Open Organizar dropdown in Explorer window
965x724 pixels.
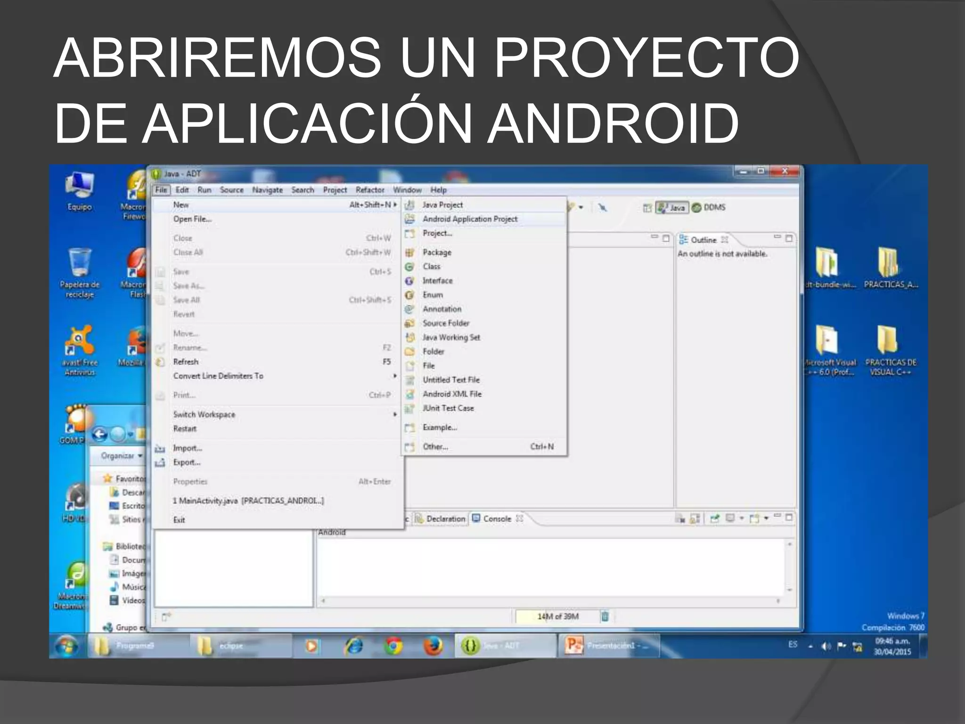(122, 456)
